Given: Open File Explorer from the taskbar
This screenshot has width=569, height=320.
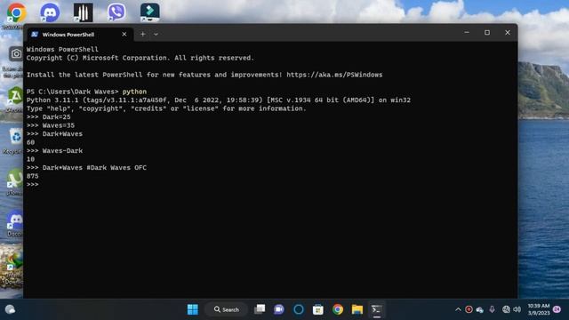Looking at the screenshot, I should point(357,309).
